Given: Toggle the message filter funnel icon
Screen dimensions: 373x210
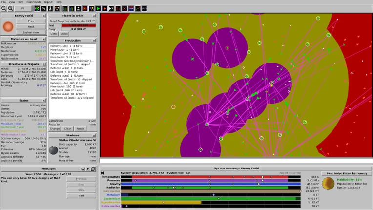Looking at the screenshot, I should pos(88,169).
